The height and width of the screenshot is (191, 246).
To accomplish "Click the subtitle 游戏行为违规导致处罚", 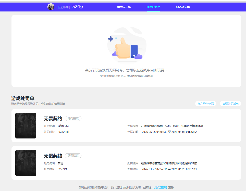I will click(38, 104).
